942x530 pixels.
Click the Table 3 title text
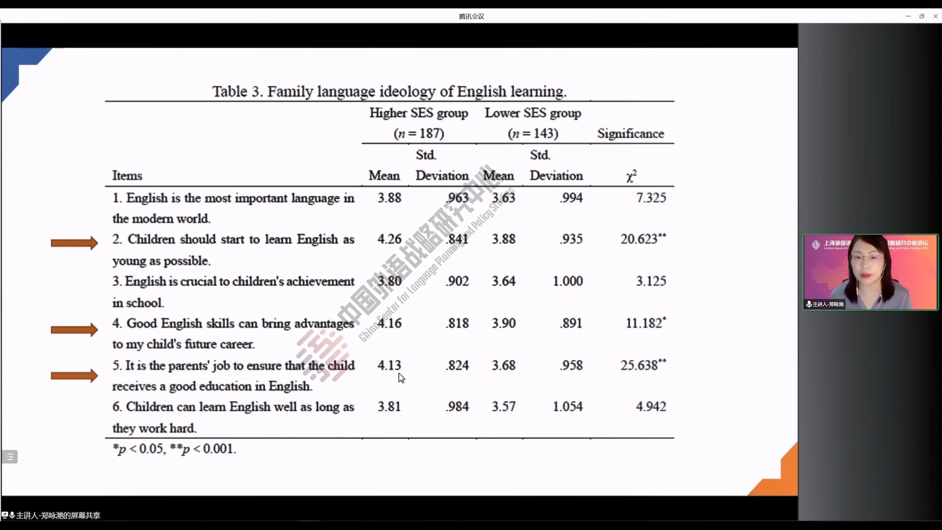(389, 91)
